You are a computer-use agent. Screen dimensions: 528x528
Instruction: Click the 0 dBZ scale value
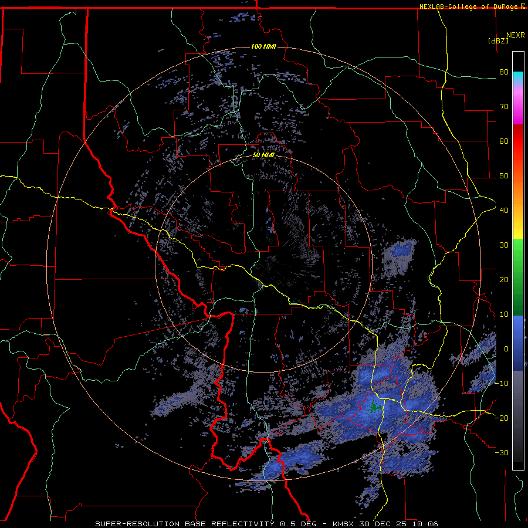(506, 349)
